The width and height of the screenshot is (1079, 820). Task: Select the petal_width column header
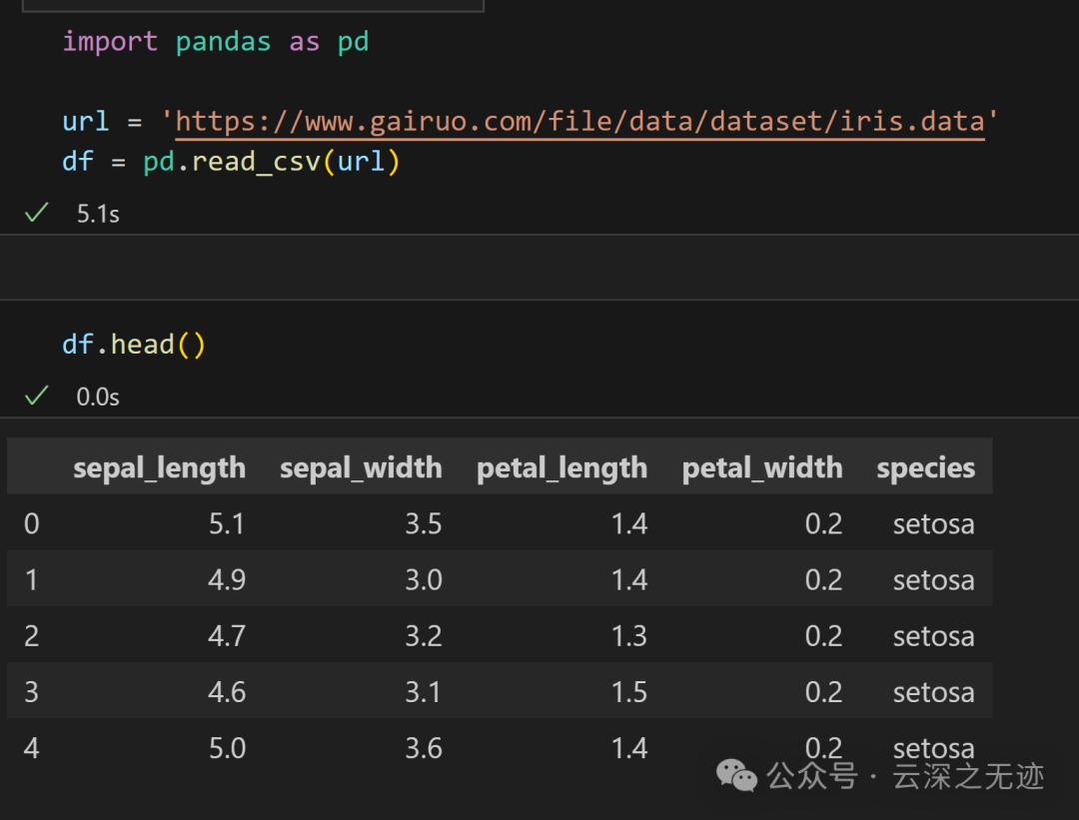click(761, 467)
